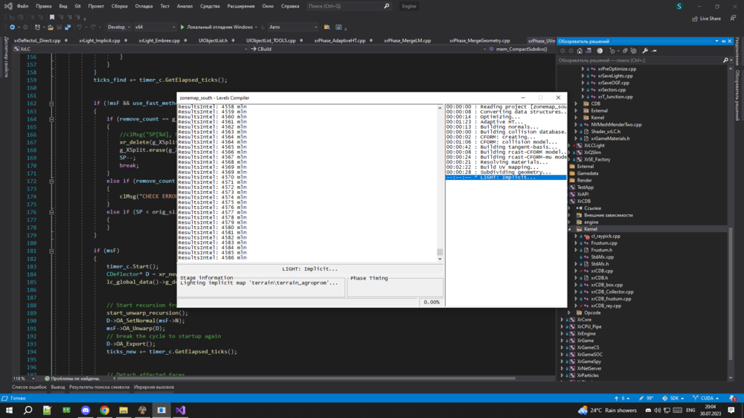Screen dimensions: 744x418
Task: Switch to the xrLight_Embree.cpp tab
Action: click(x=159, y=40)
